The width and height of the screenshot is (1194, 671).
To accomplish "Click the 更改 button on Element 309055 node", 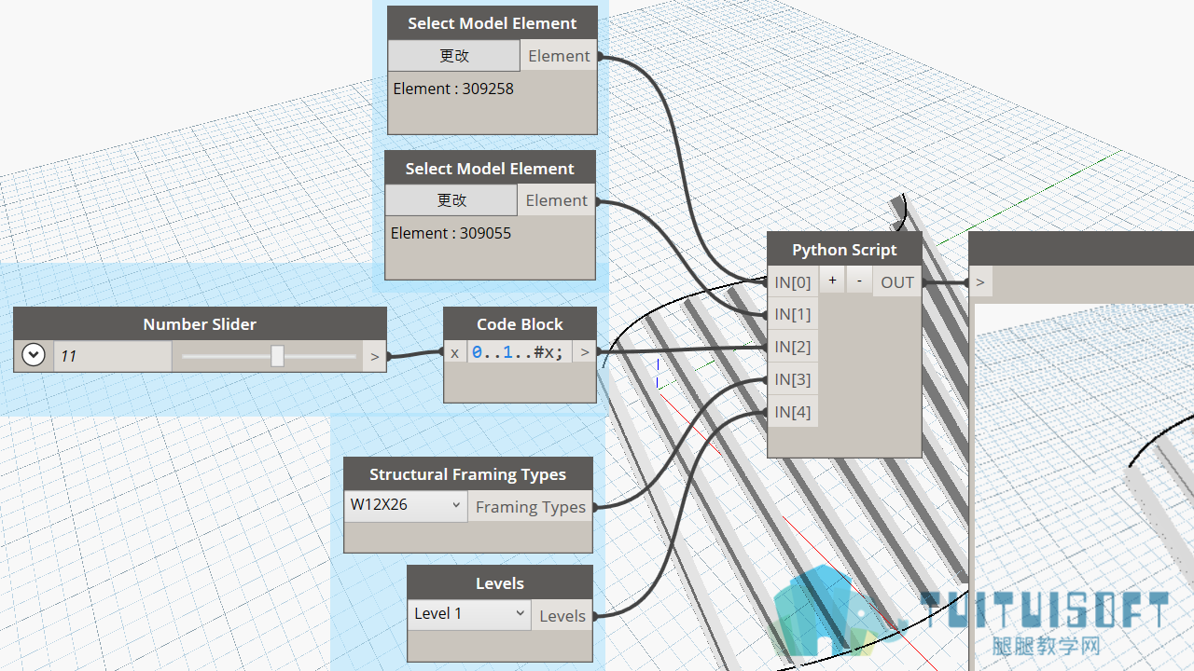I will coord(451,200).
